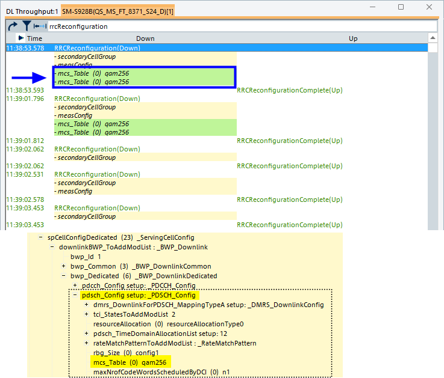Expand the dmrs_DownlinkForPDSCH_MappingTypeA node
444x378 pixels.
[86, 305]
